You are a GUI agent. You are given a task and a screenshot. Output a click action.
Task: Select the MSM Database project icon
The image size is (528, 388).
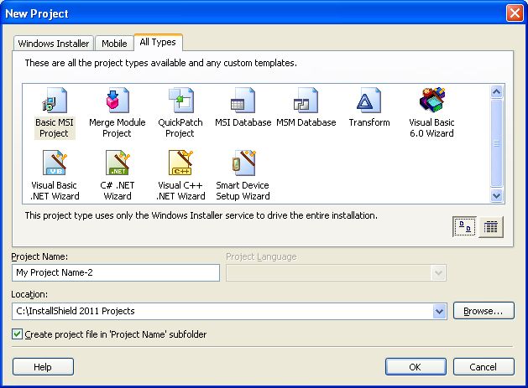tap(306, 100)
